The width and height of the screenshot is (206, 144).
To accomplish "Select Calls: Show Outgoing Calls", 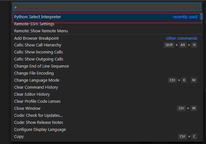I will click(107, 59).
